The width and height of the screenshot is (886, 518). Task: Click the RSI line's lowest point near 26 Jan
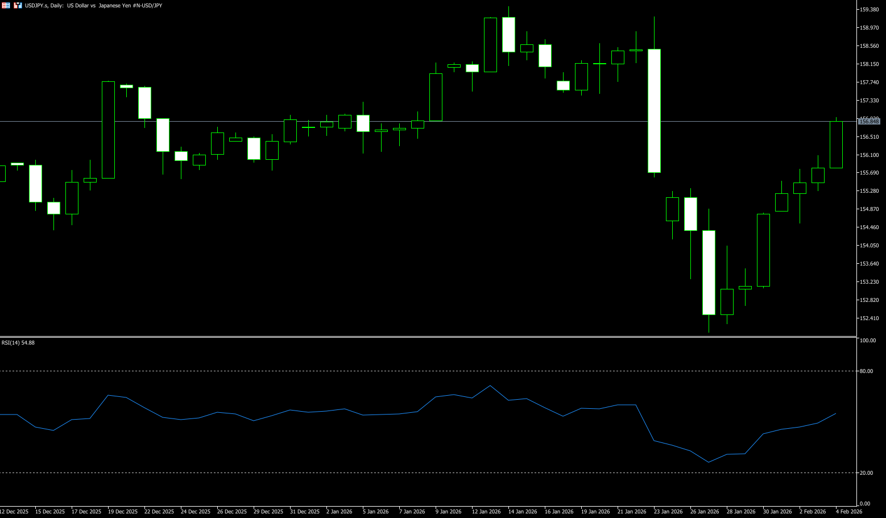[709, 462]
